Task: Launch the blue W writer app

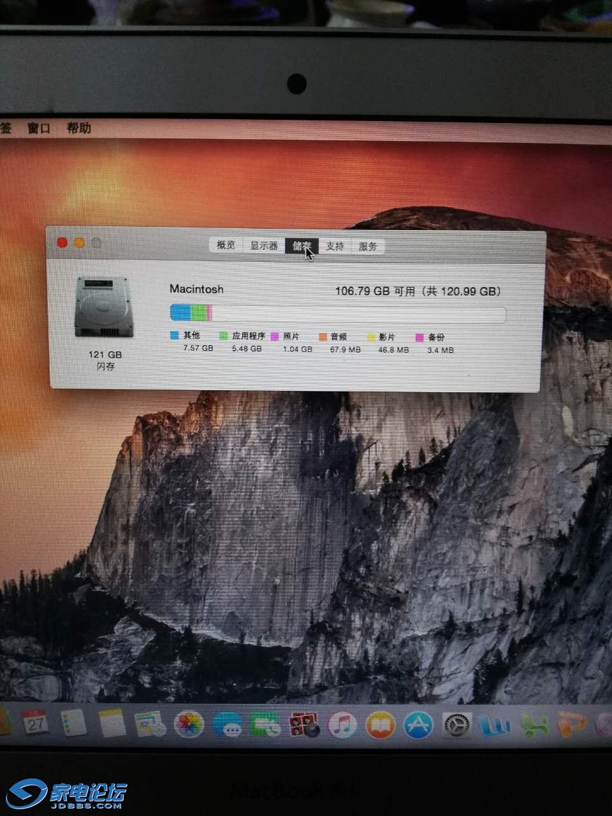Action: point(495,725)
